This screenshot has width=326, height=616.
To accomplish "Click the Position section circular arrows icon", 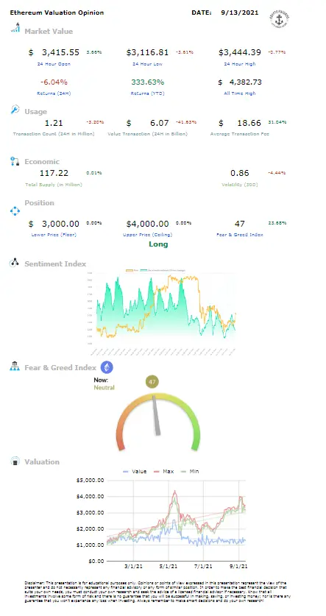I will [x=15, y=211].
